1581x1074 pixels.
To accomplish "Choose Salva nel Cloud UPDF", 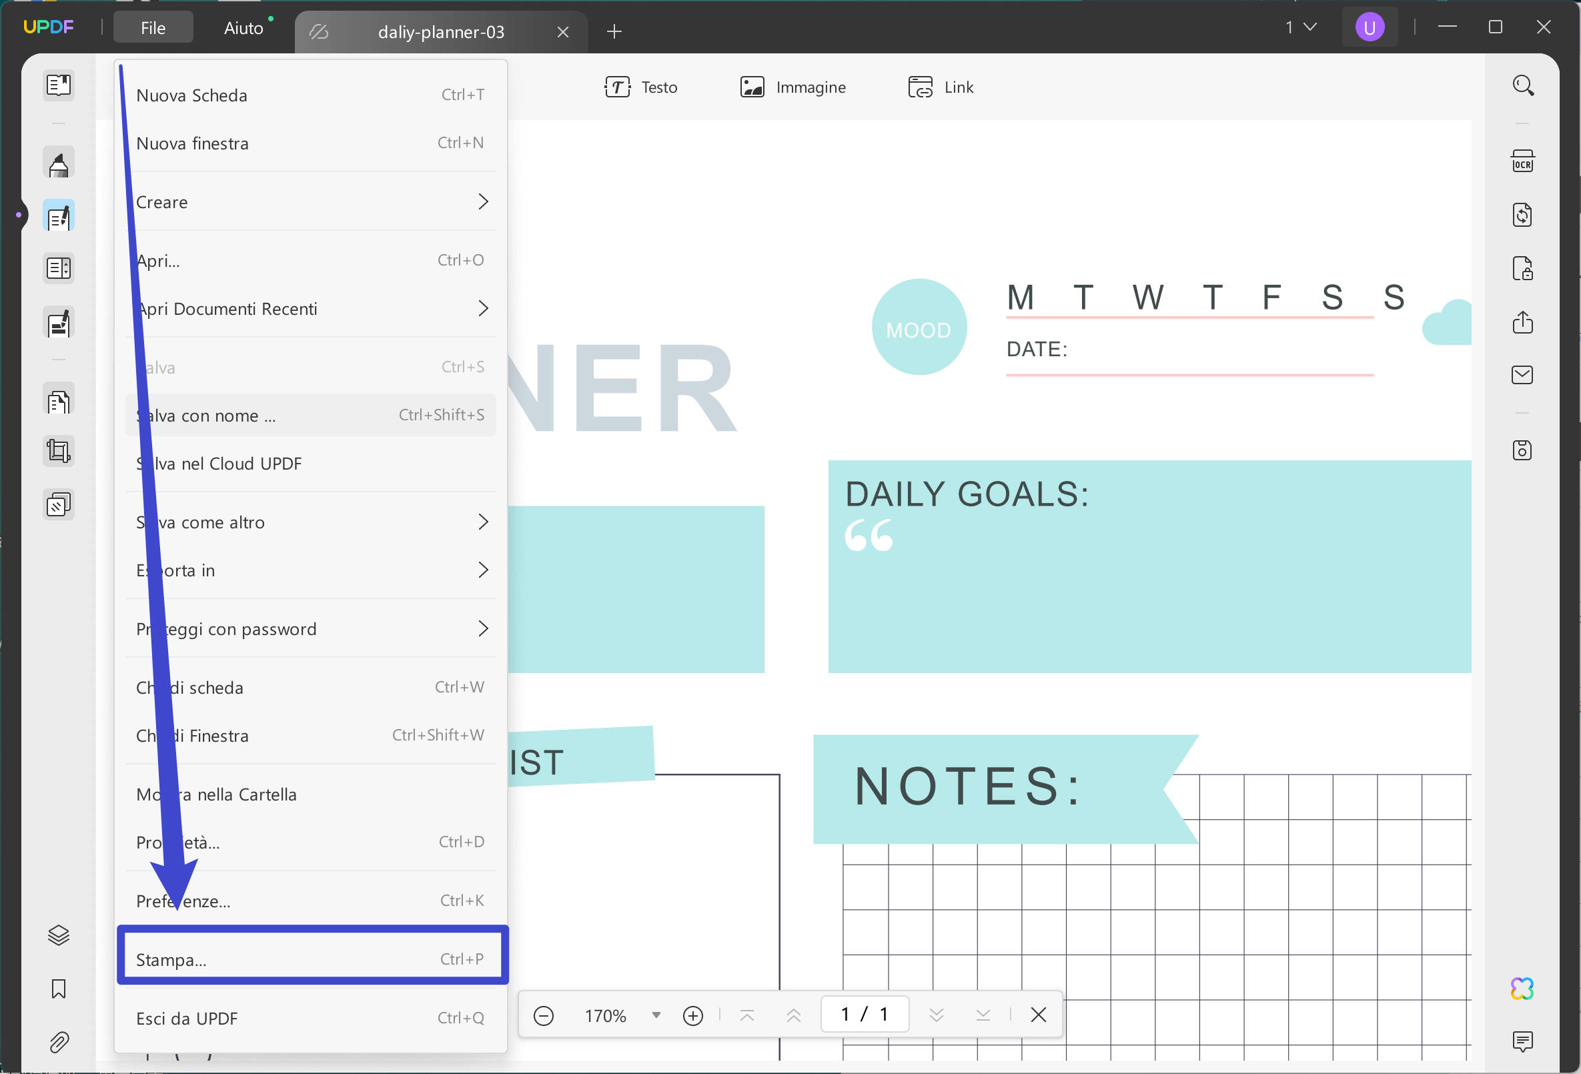I will 311,464.
